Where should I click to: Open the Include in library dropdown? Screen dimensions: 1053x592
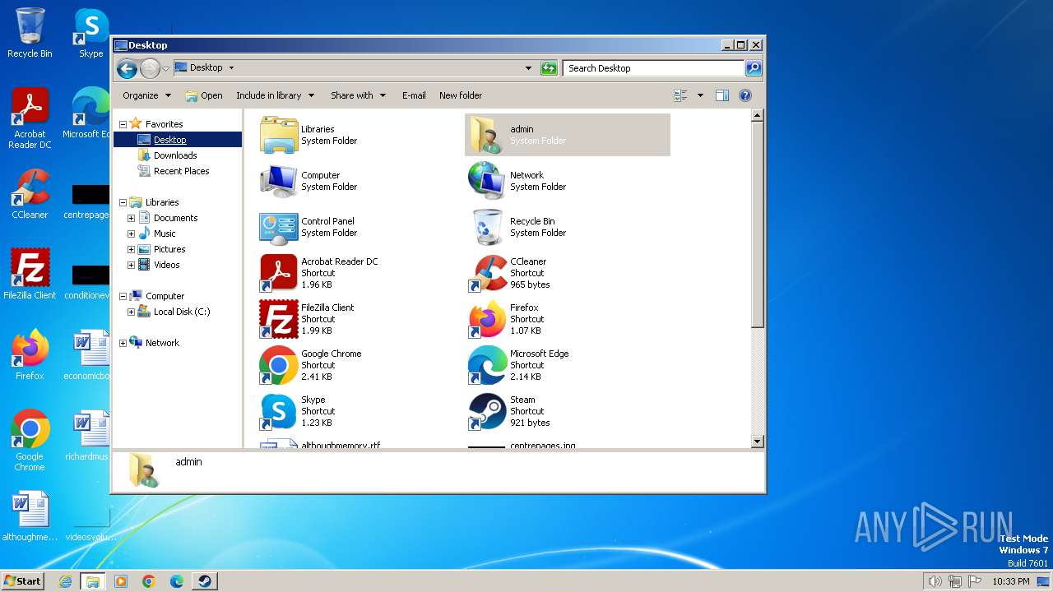276,95
